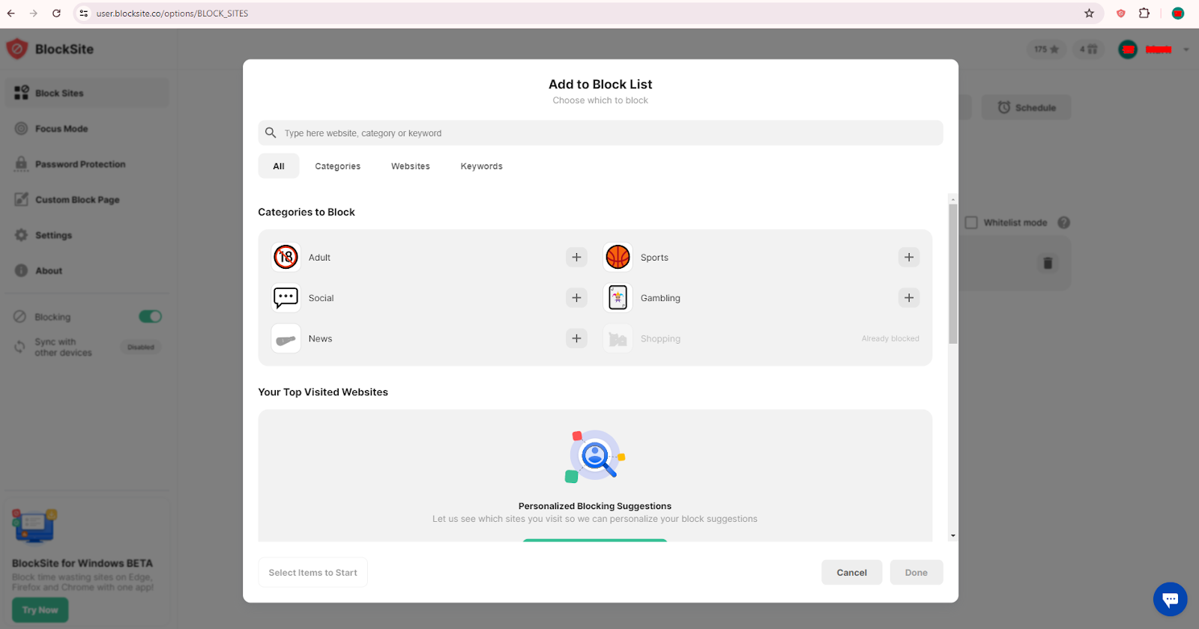Open Focus Mode in the sidebar
This screenshot has height=629, width=1199.
[x=88, y=129]
